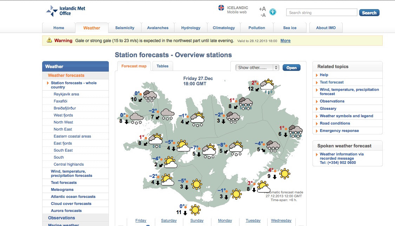Open the 'Show other......' dropdown
395x226 pixels.
(x=257, y=68)
